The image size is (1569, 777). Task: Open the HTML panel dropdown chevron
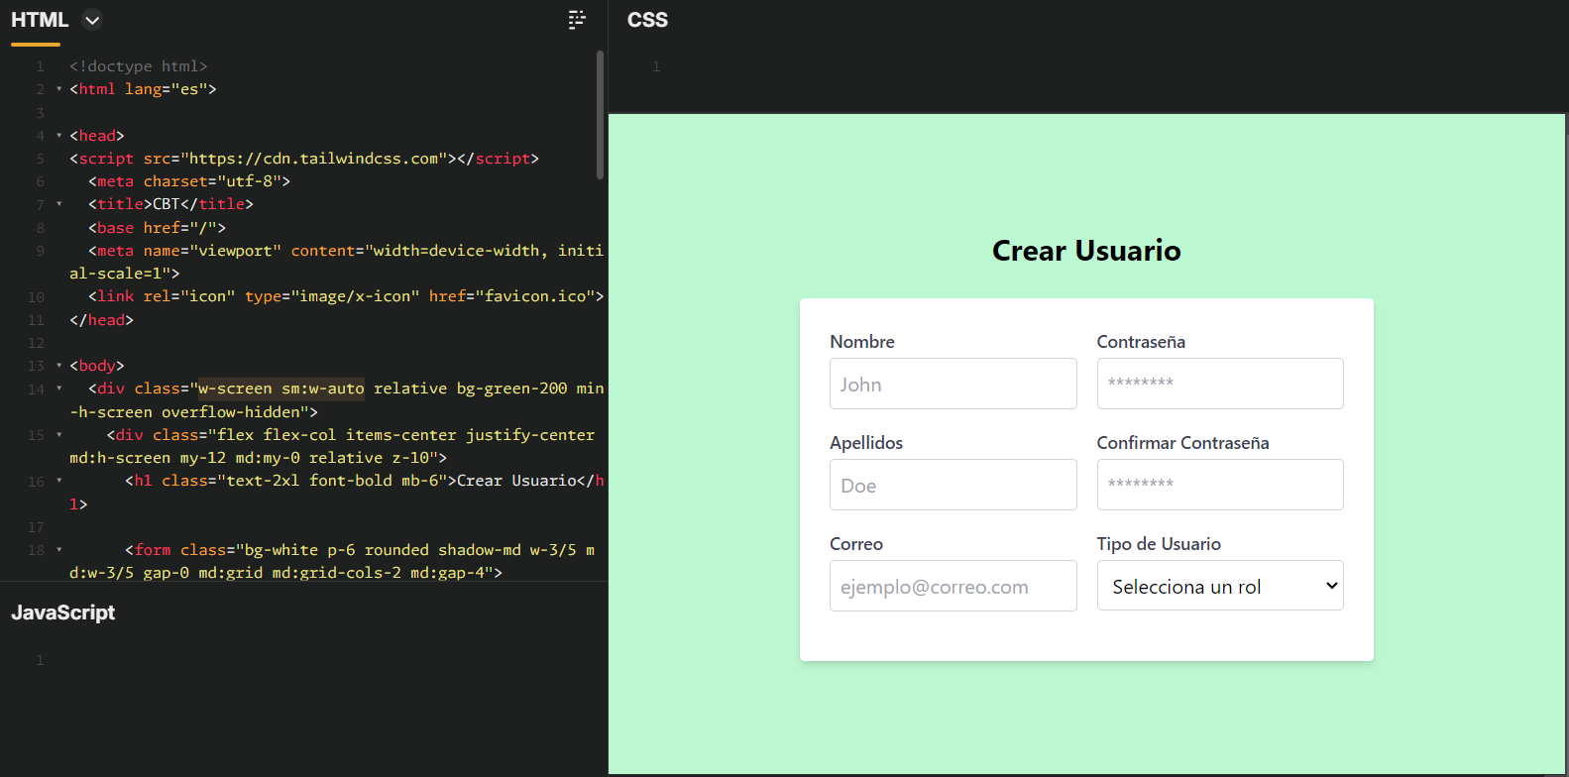(92, 20)
